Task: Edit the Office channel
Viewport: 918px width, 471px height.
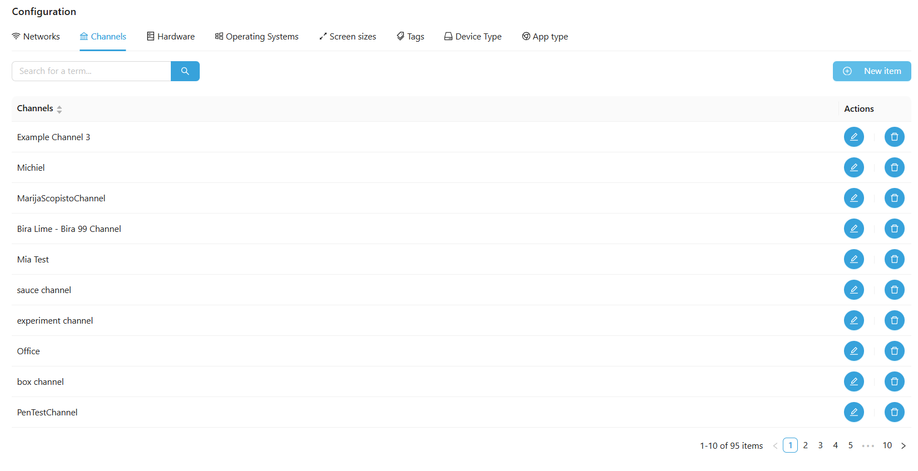Action: [x=853, y=351]
